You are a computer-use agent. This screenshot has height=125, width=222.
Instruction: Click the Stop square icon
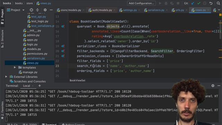coord(178,3)
